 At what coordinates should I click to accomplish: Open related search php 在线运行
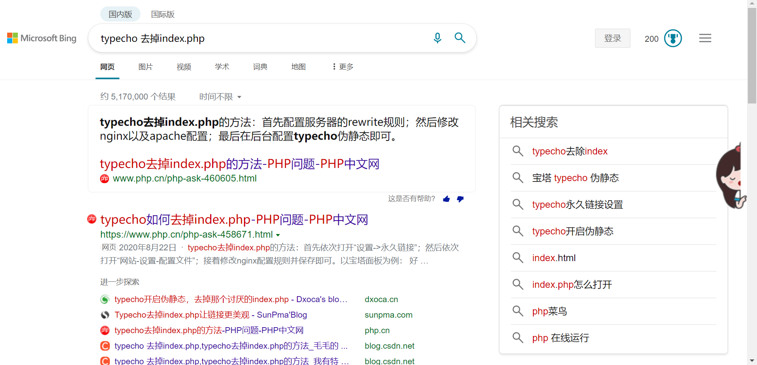561,338
